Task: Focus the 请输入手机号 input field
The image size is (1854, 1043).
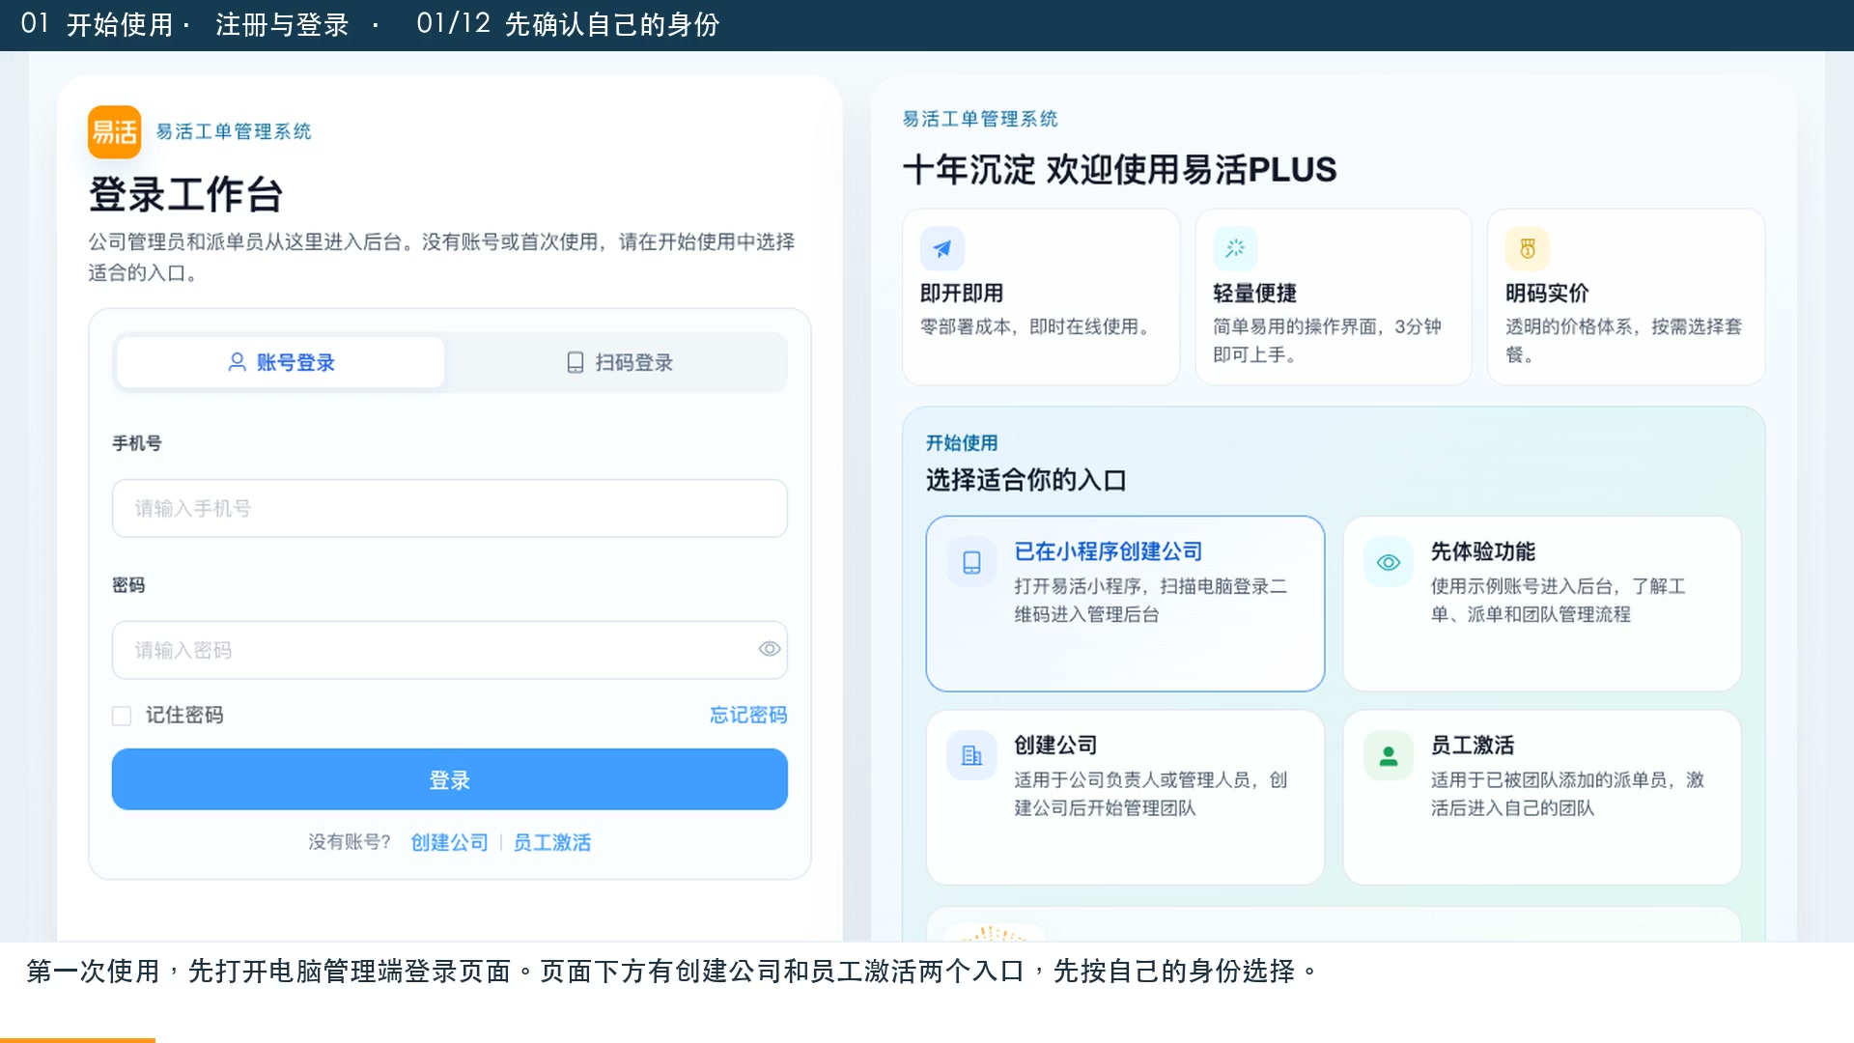Action: 450,508
